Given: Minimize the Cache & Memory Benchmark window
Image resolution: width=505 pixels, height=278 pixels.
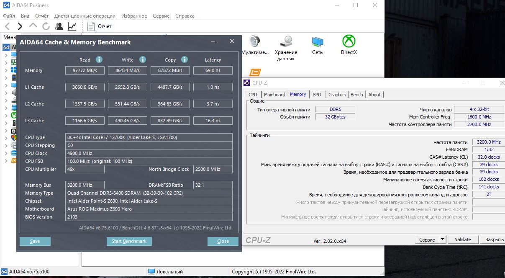Looking at the screenshot, I should (213, 41).
